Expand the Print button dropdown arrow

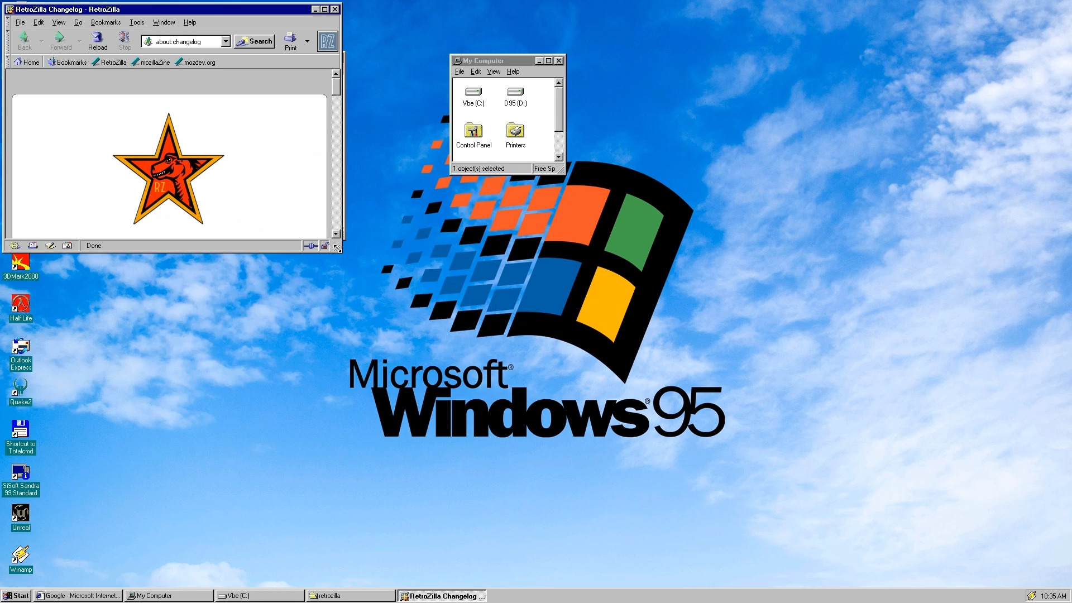(307, 41)
